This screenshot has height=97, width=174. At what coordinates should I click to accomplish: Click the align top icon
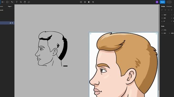[172, 10]
